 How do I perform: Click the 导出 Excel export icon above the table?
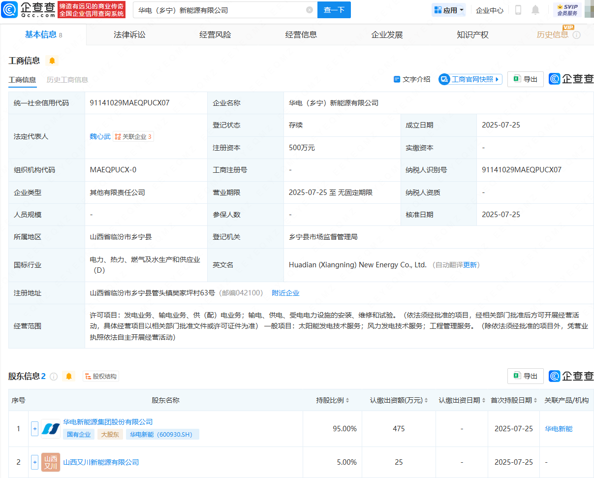pos(525,79)
